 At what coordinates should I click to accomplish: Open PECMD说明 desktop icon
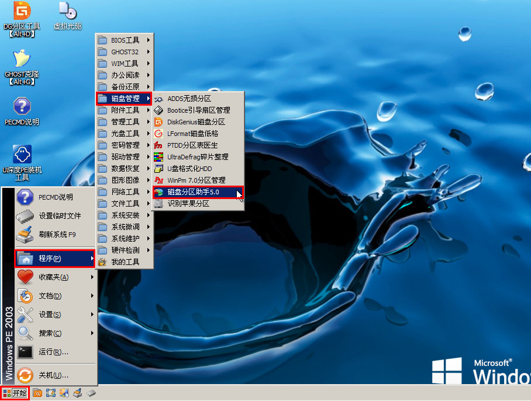22,111
